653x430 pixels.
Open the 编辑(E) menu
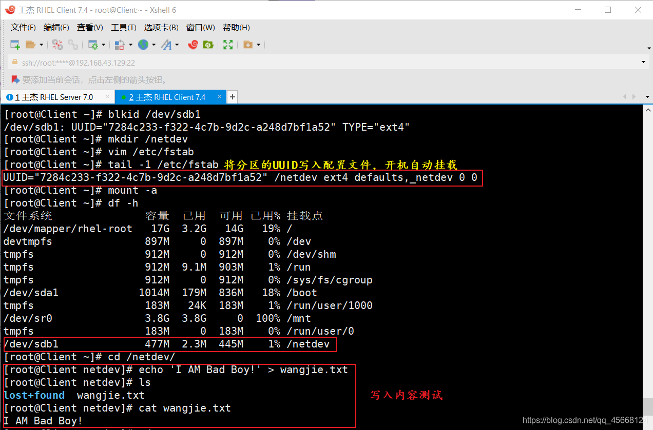pos(56,27)
